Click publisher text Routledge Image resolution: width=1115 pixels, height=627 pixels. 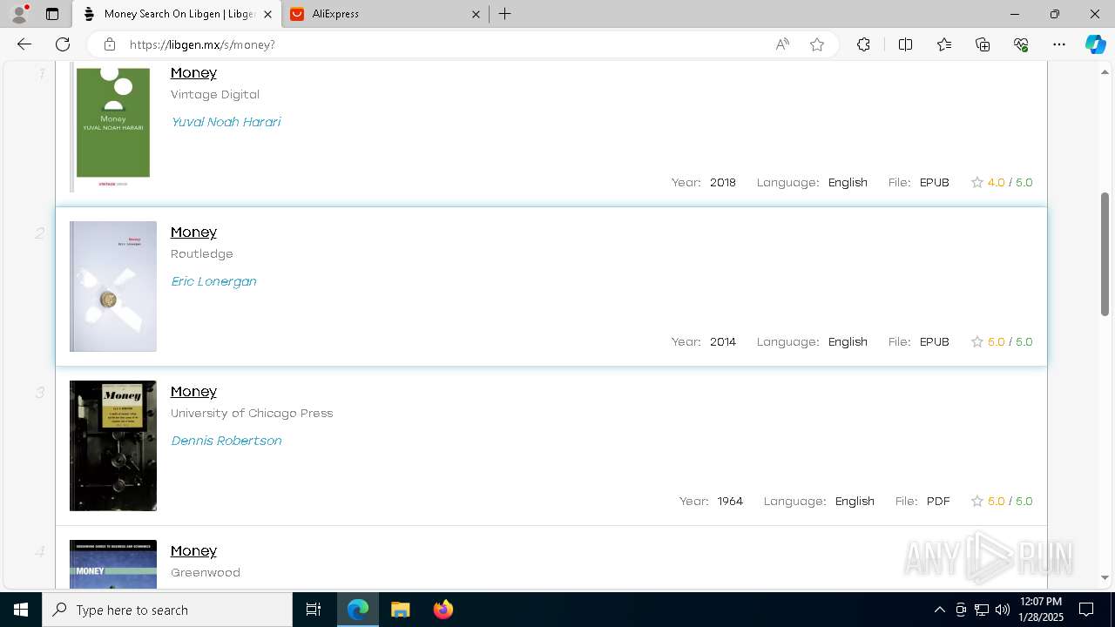point(202,253)
